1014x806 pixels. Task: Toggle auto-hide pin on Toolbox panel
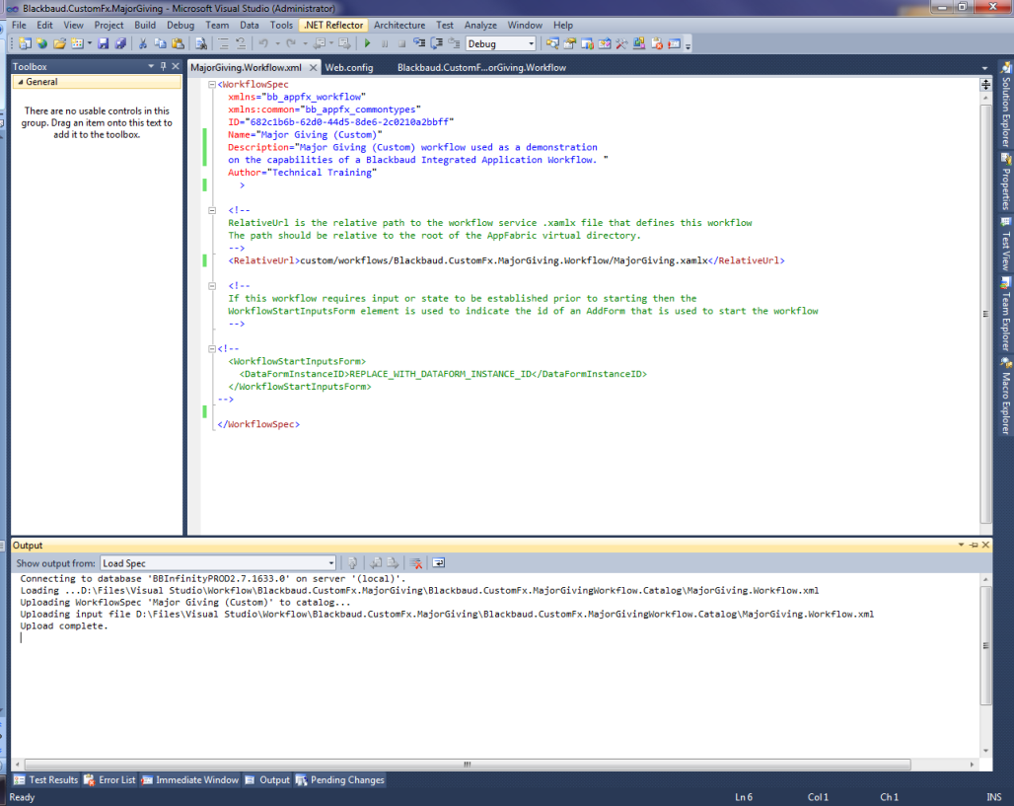point(164,66)
